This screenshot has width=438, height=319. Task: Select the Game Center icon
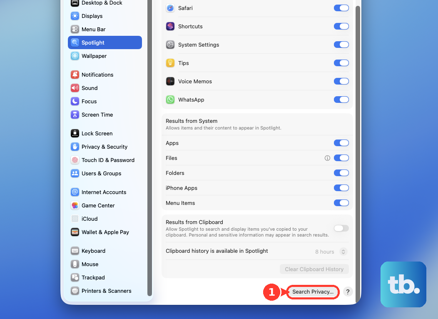[75, 206]
